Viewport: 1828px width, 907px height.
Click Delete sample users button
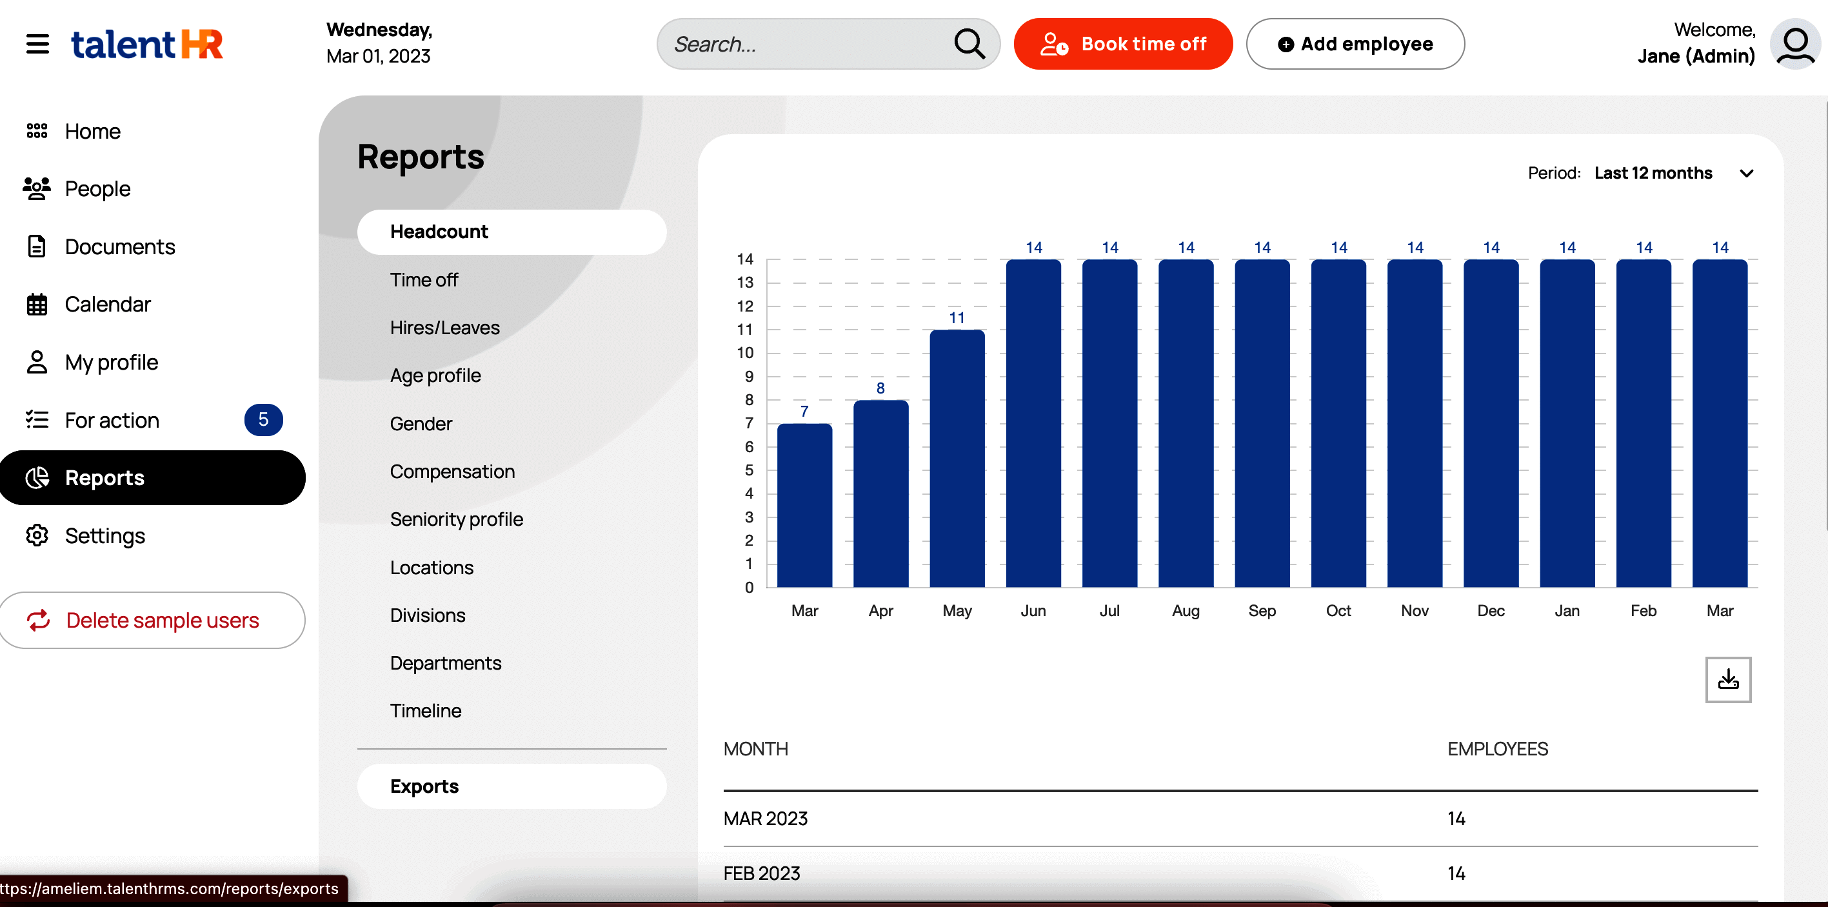[x=152, y=621]
